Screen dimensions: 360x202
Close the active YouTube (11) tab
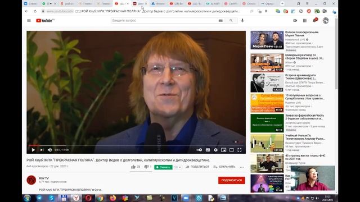(x=128, y=4)
